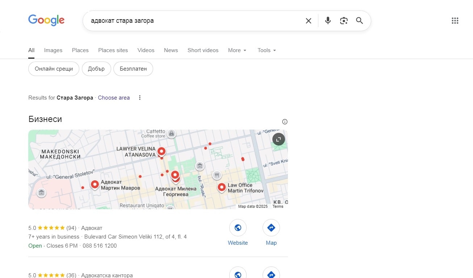Apply the Онлайн срещи filter chip
473x278 pixels.
click(x=54, y=69)
